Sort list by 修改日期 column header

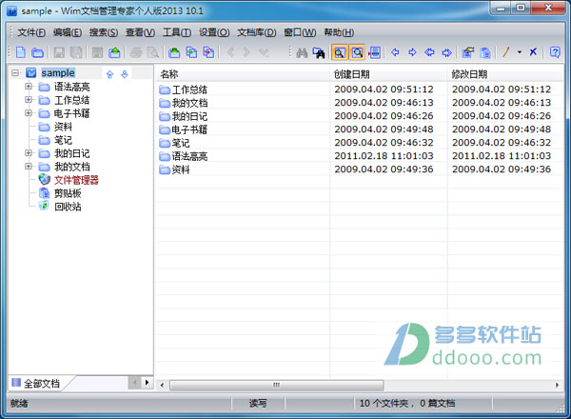pyautogui.click(x=506, y=74)
